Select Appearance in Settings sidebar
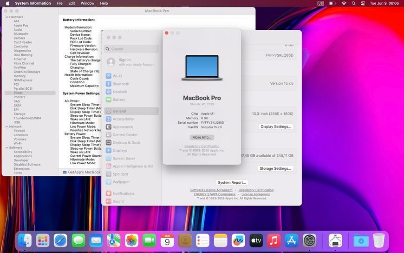 click(131, 127)
